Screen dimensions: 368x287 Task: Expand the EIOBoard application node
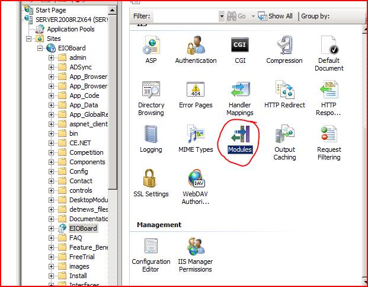click(x=51, y=228)
